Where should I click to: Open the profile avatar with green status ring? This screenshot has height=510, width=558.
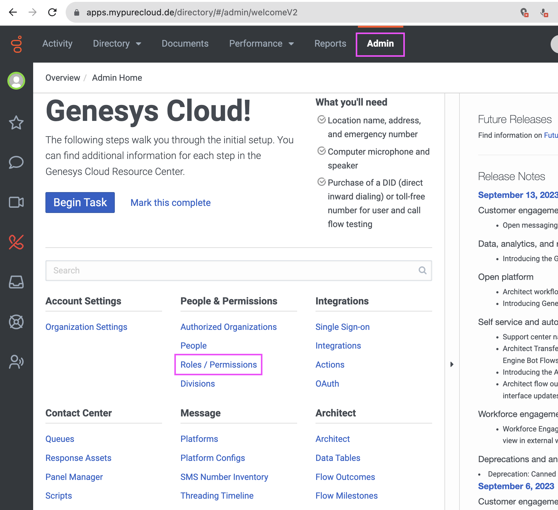coord(16,80)
